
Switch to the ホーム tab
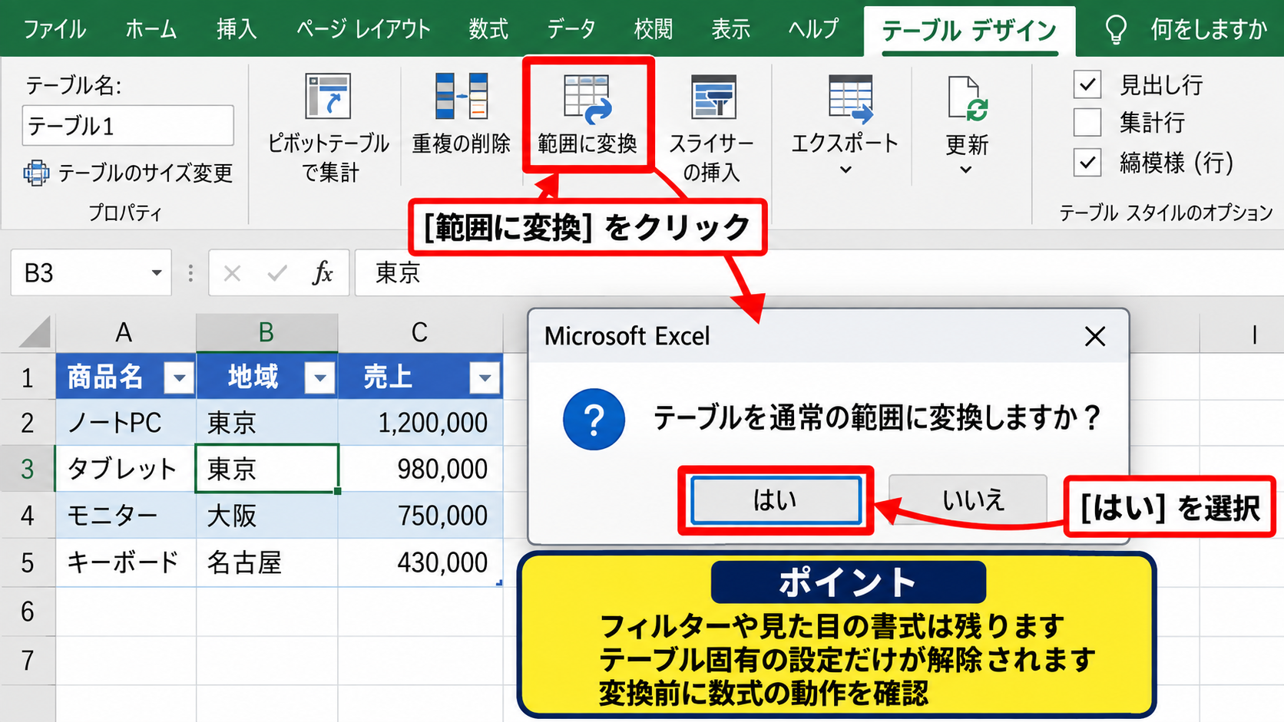[151, 29]
